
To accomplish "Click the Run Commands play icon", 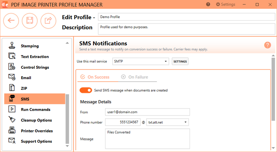I will point(12,109).
